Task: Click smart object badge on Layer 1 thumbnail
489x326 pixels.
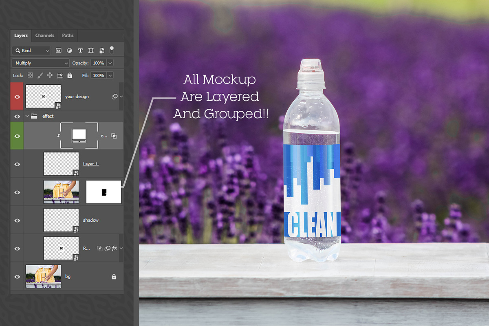Action: [76, 173]
